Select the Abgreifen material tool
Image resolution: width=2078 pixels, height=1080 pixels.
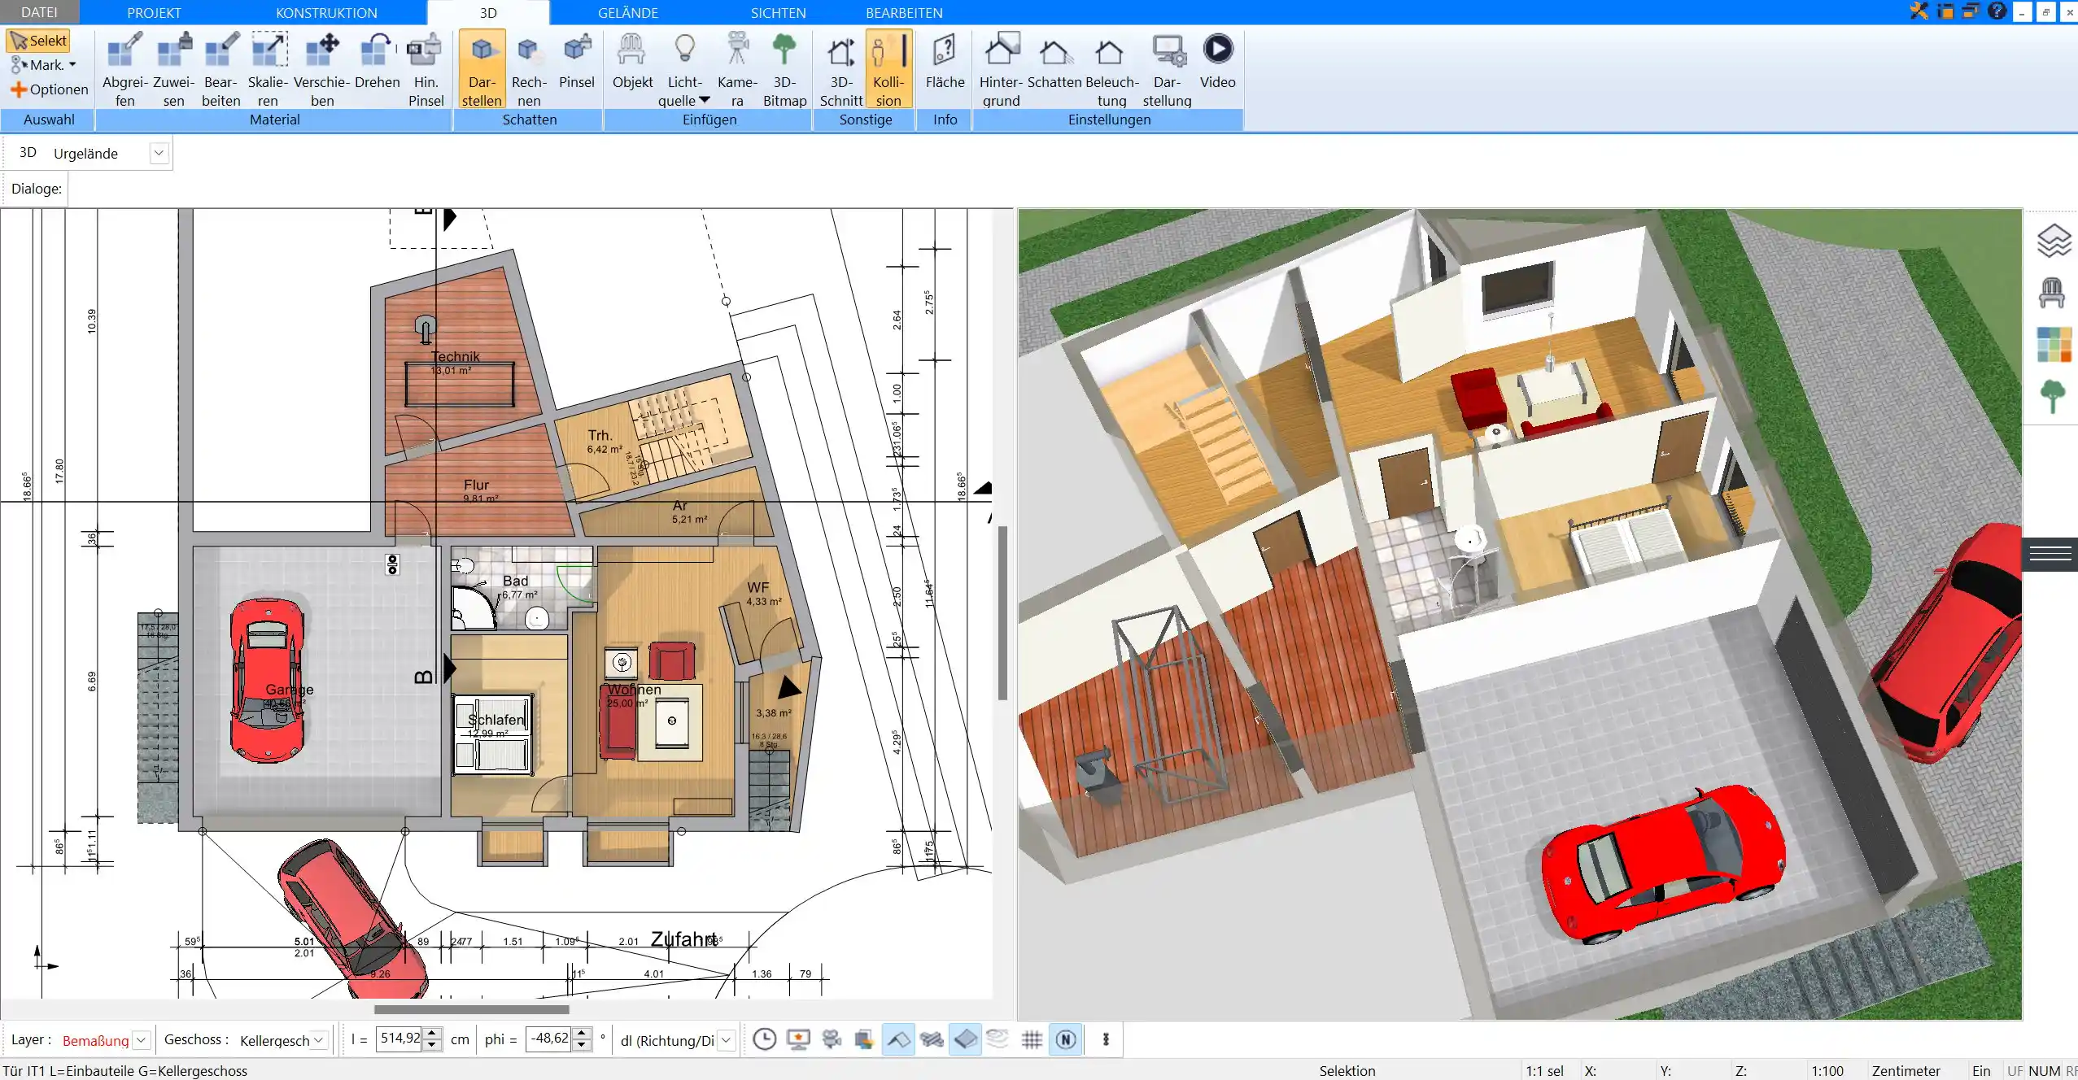coord(124,69)
